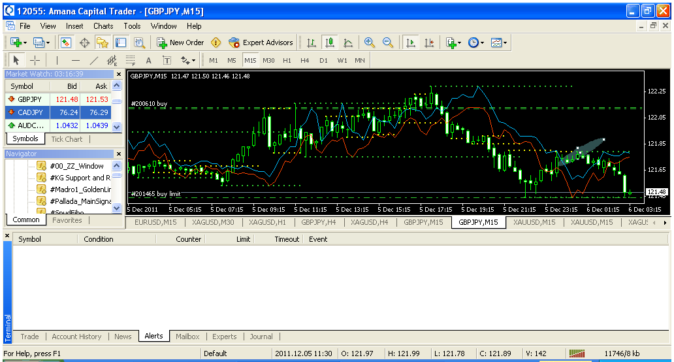Select the CADJPY row in Market Watch

tap(57, 112)
